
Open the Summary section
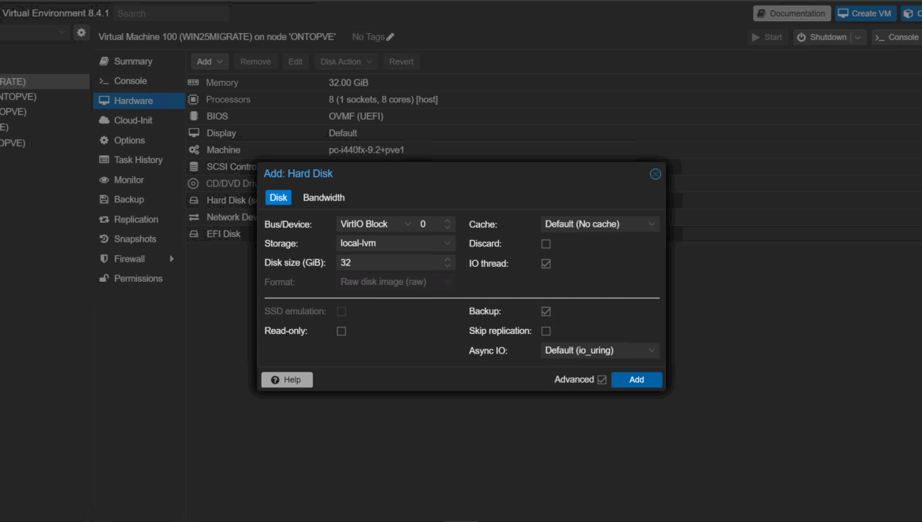[133, 61]
